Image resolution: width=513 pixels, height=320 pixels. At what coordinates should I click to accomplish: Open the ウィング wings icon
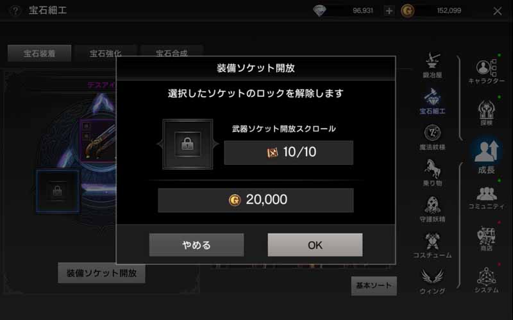pyautogui.click(x=432, y=281)
